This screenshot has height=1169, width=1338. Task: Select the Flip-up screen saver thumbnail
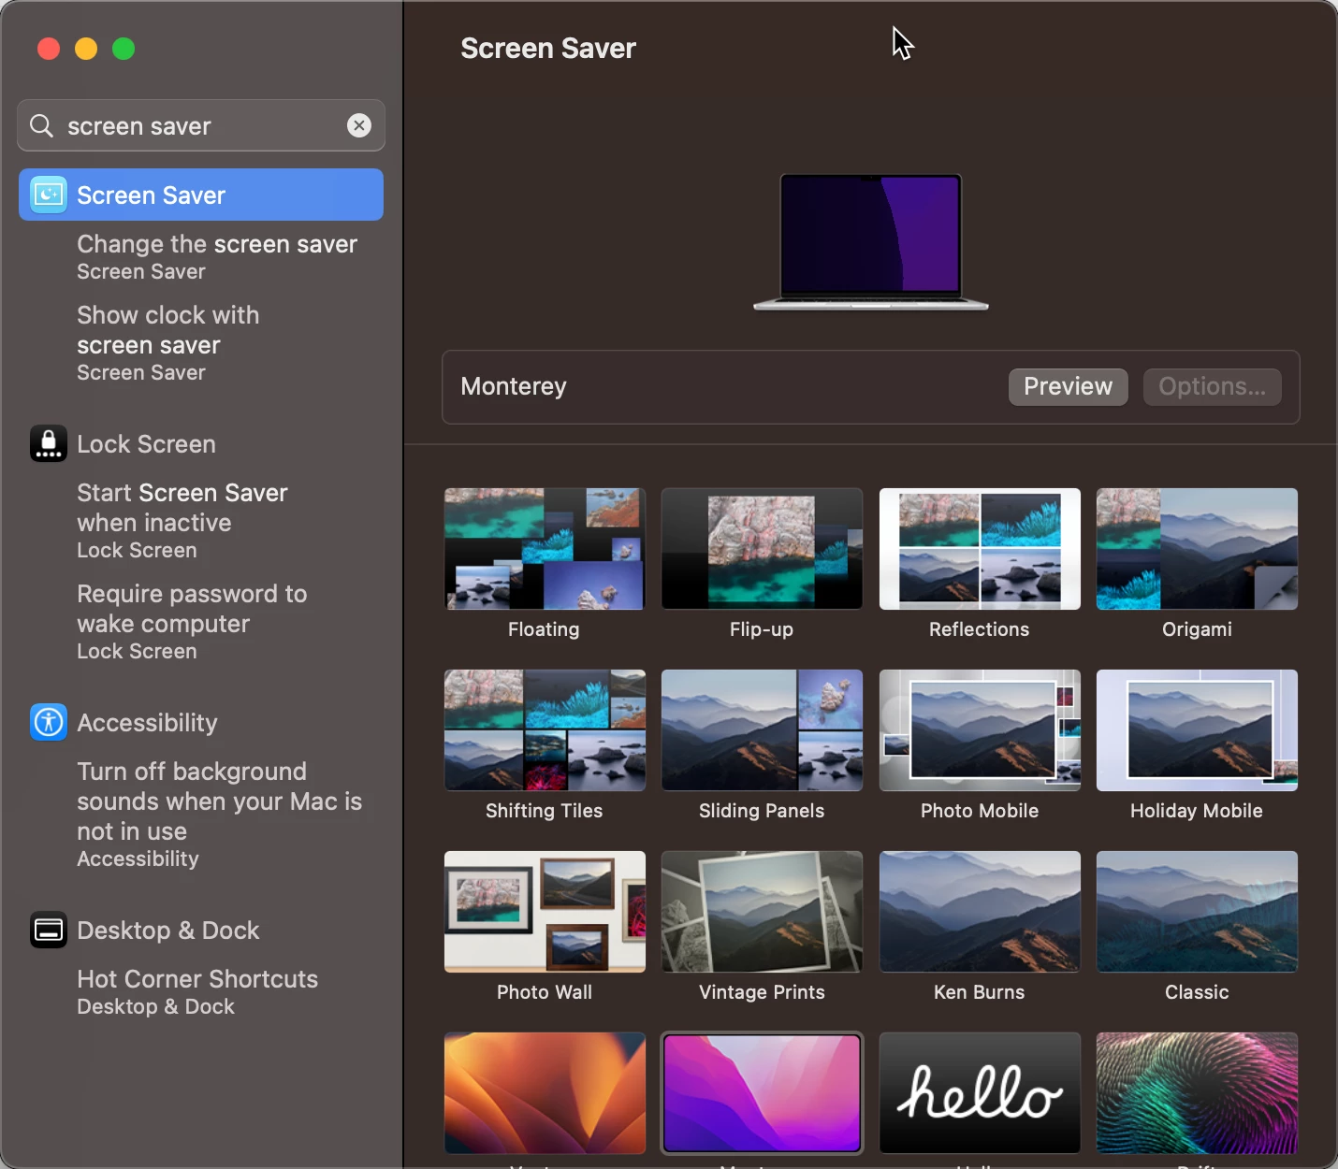(x=762, y=549)
